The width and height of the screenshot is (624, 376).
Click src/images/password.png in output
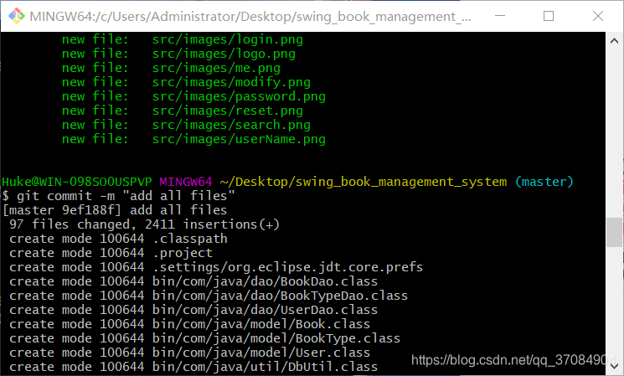(x=239, y=96)
